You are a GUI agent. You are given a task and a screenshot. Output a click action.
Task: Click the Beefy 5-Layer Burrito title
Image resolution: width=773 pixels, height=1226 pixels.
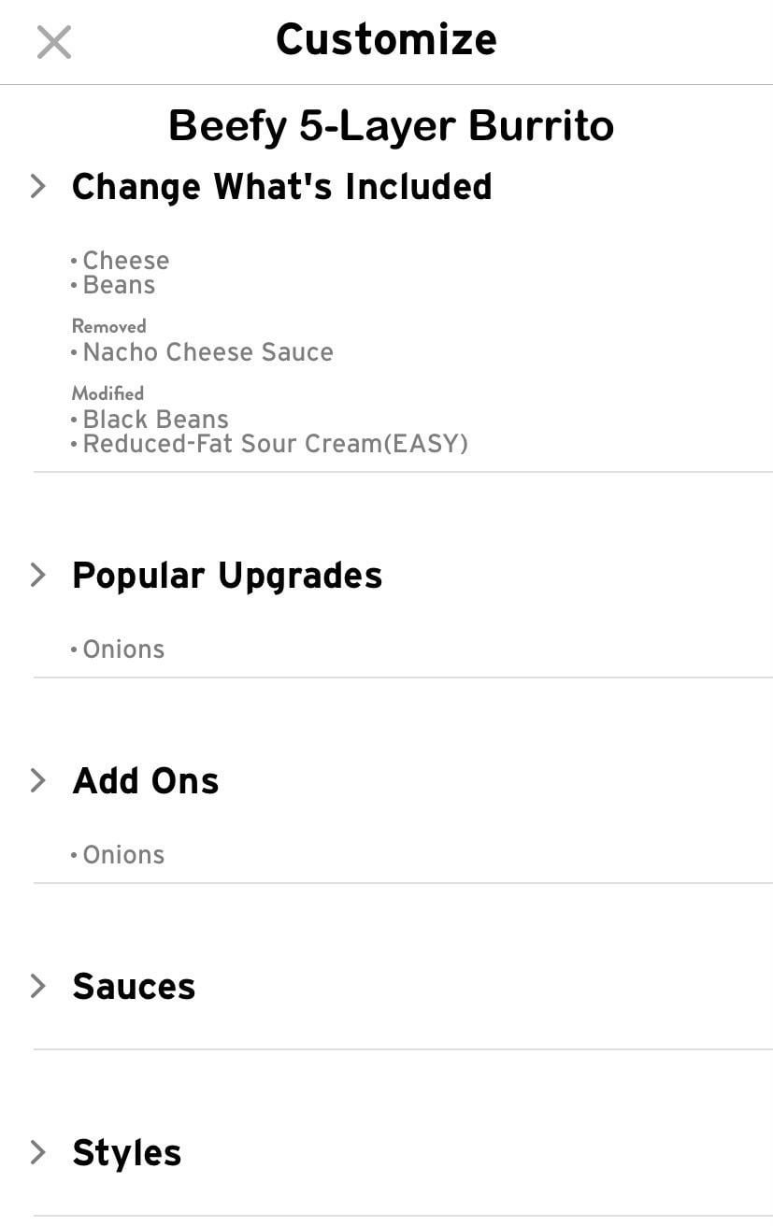[x=391, y=126]
